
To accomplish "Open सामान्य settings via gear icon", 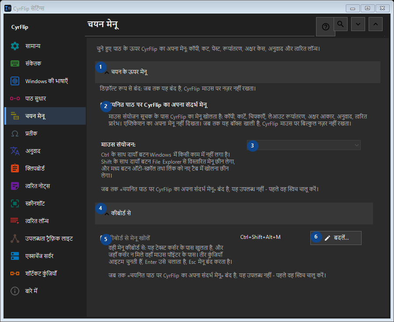I will click(x=15, y=46).
